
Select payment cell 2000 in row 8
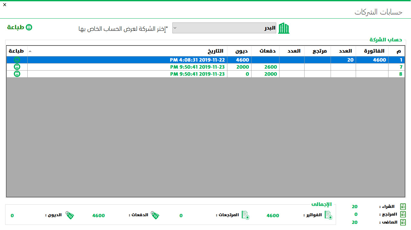265,74
